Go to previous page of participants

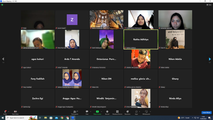tap(3, 59)
